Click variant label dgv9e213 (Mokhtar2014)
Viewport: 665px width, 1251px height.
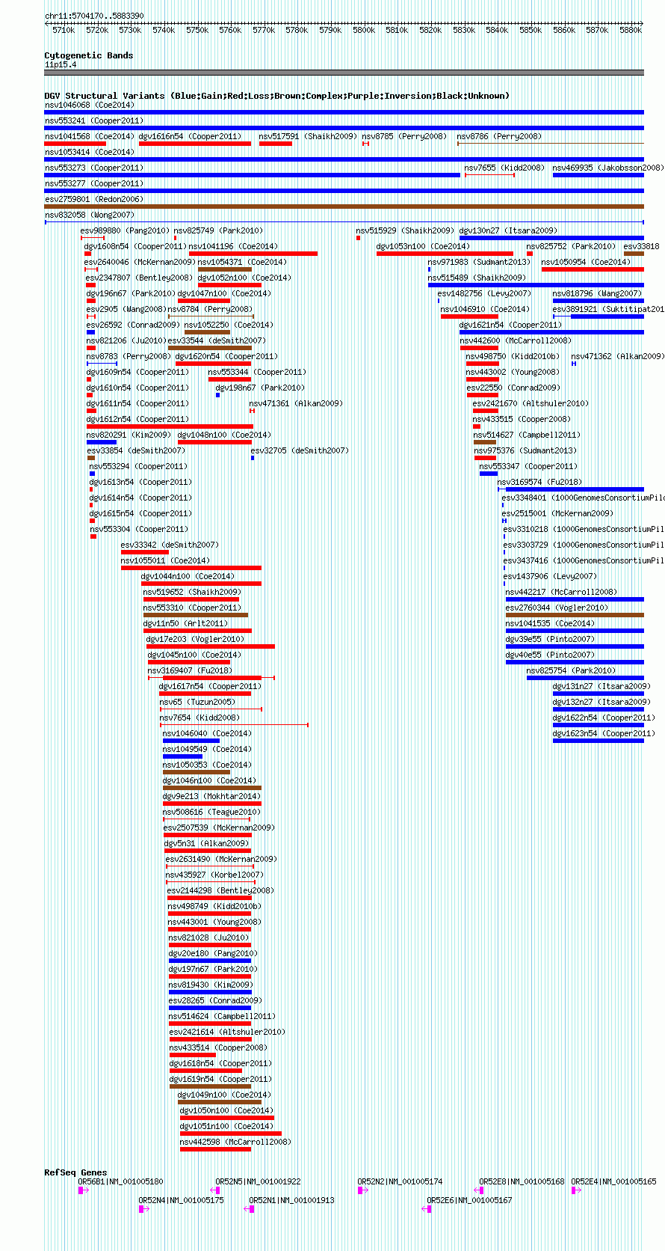[x=211, y=796]
